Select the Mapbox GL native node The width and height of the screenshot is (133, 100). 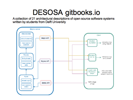(92, 43)
